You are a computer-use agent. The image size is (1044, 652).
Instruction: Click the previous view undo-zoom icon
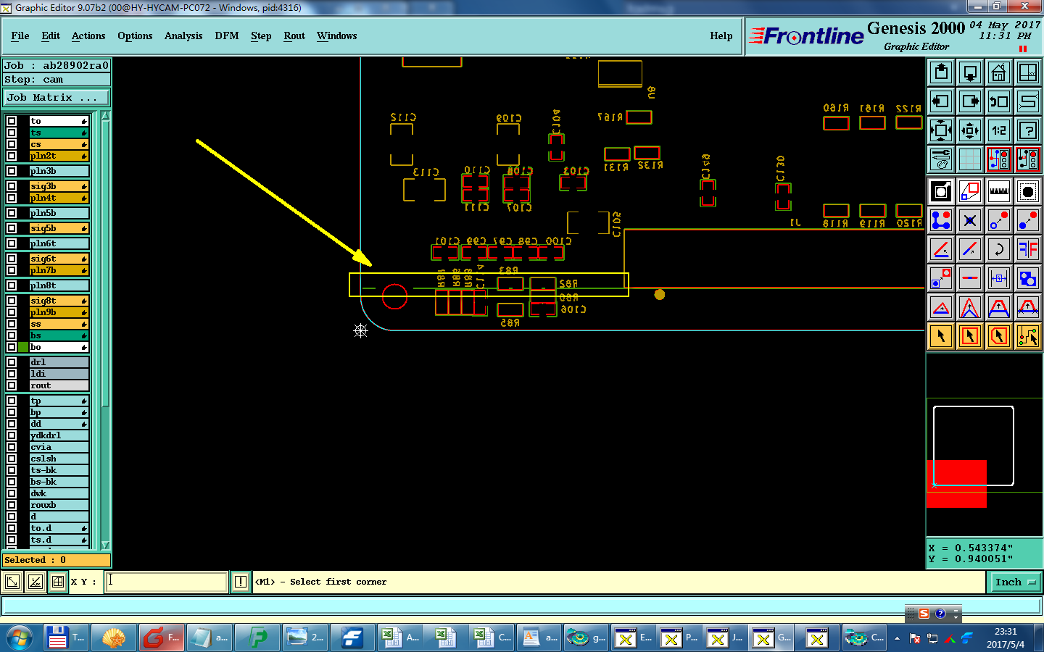(x=999, y=101)
